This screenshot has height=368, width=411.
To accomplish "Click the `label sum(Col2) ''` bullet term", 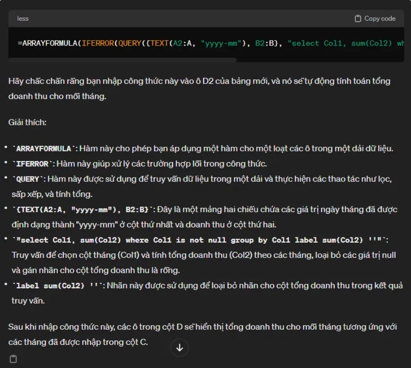I will (x=58, y=285).
